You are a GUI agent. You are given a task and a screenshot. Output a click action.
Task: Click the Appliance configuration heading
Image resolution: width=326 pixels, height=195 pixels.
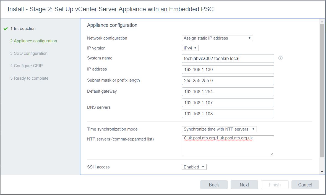(x=112, y=25)
